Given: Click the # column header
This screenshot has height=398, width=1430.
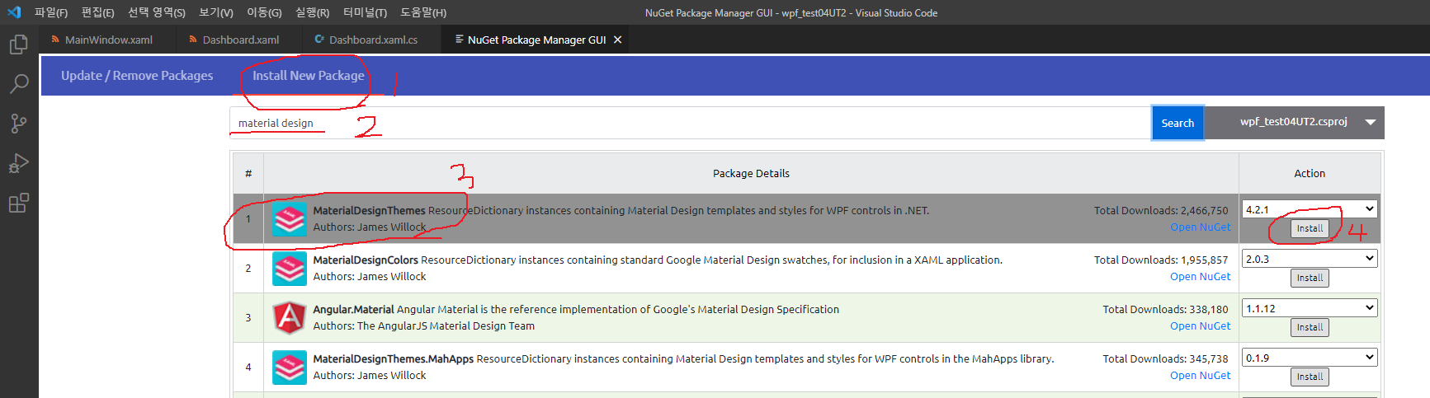Looking at the screenshot, I should point(248,174).
